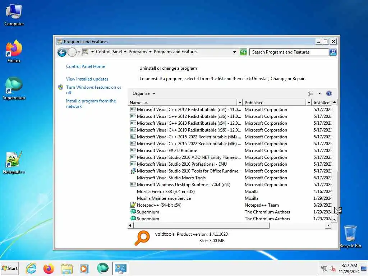The image size is (368, 276).
Task: Open Windows Media Player from the taskbar
Action: pyautogui.click(x=84, y=268)
